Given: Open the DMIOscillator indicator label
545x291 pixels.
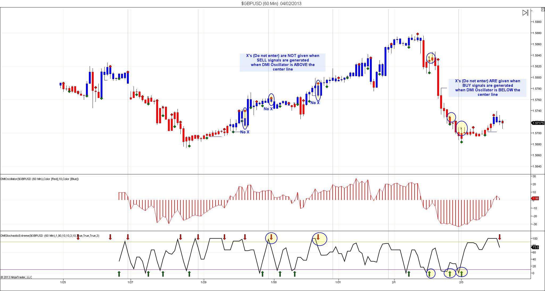Looking at the screenshot, I should point(40,179).
